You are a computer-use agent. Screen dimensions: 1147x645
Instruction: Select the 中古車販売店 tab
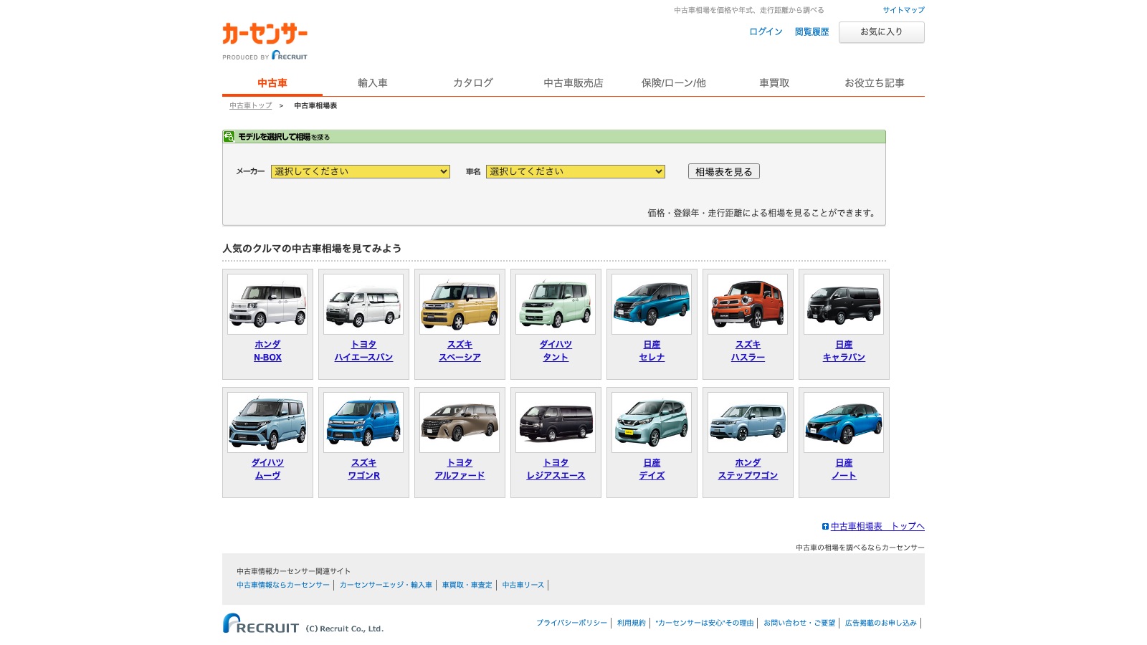tap(573, 83)
